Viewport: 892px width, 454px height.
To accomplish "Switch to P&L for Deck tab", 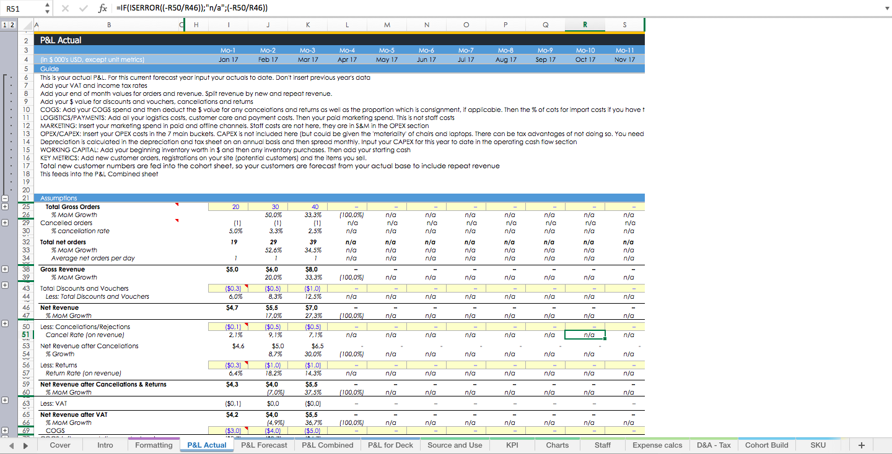I will point(390,445).
